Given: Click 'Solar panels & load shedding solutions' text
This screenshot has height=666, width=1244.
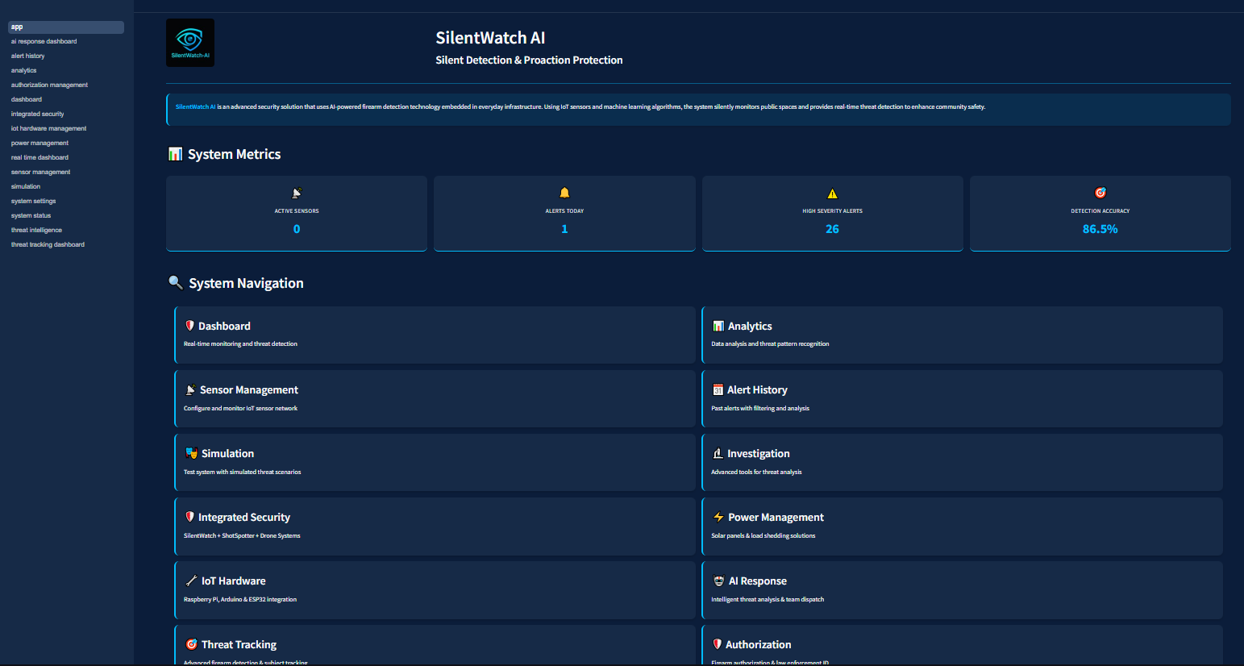Looking at the screenshot, I should [x=763, y=535].
